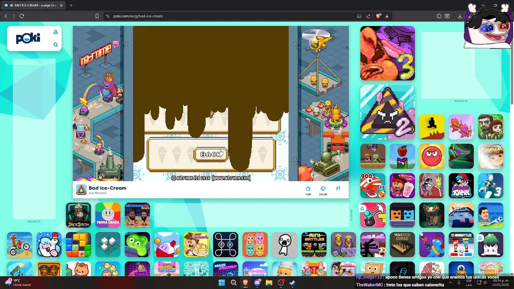The image size is (514, 289).
Task: Open the three monkeys game thumbnail
Action: click(255, 244)
